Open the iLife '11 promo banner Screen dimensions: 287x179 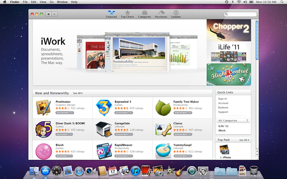[229, 52]
